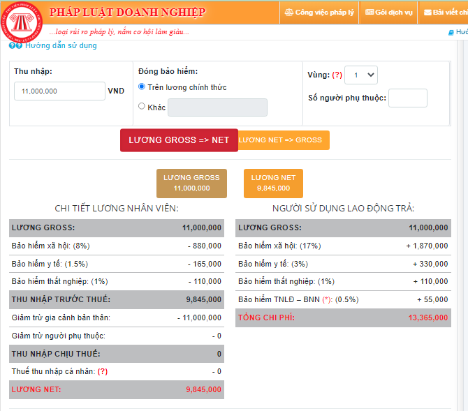Viewport: 468px width, 411px height.
Task: Click the Bảo hiểm xã hội: (17%) row label
Action: pyautogui.click(x=279, y=246)
